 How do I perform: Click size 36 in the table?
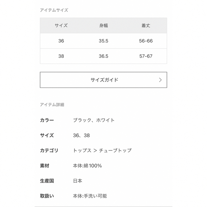pos(61,41)
